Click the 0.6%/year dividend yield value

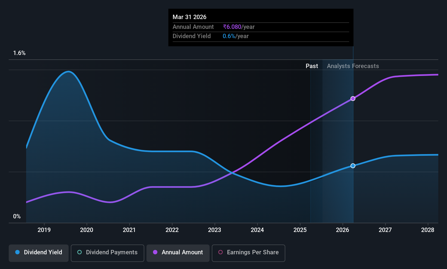point(236,36)
